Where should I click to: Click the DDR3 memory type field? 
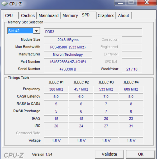coord(93,32)
